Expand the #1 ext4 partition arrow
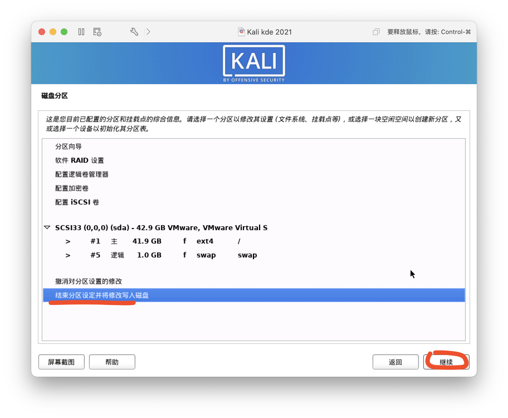This screenshot has height=418, width=508. (x=68, y=241)
